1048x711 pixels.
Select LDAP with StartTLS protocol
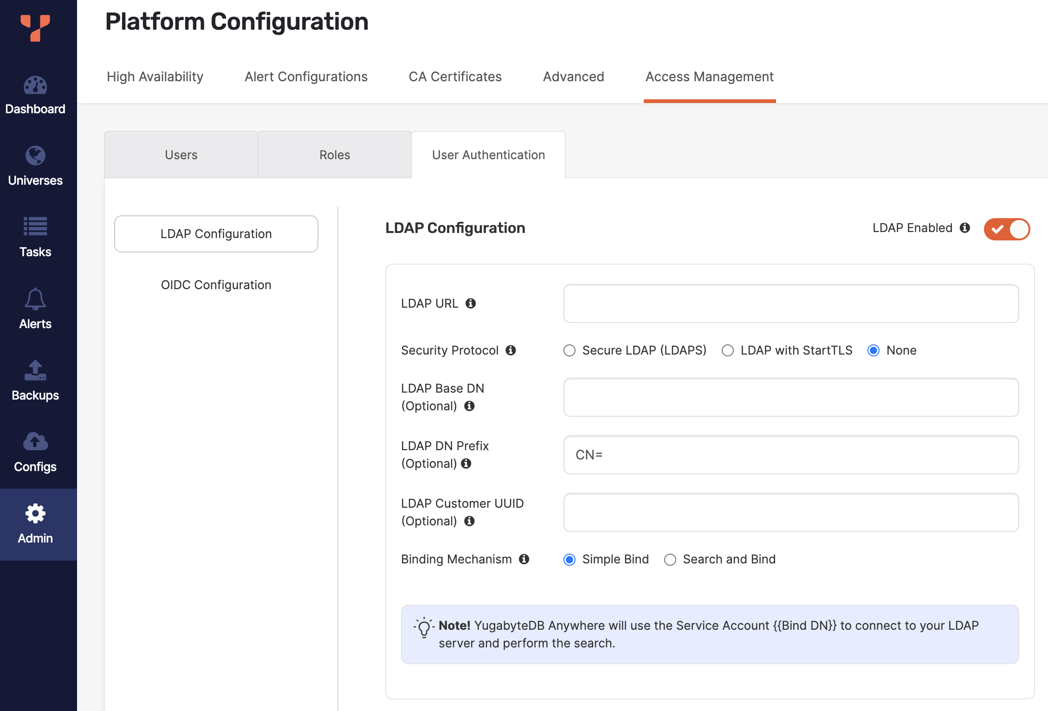(727, 351)
